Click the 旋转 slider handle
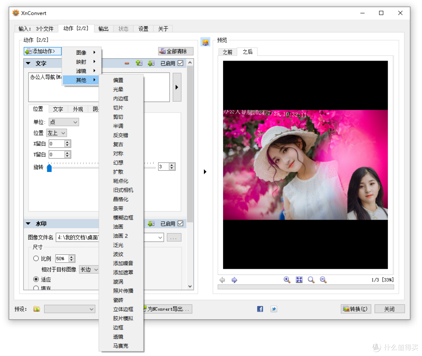 coord(49,168)
